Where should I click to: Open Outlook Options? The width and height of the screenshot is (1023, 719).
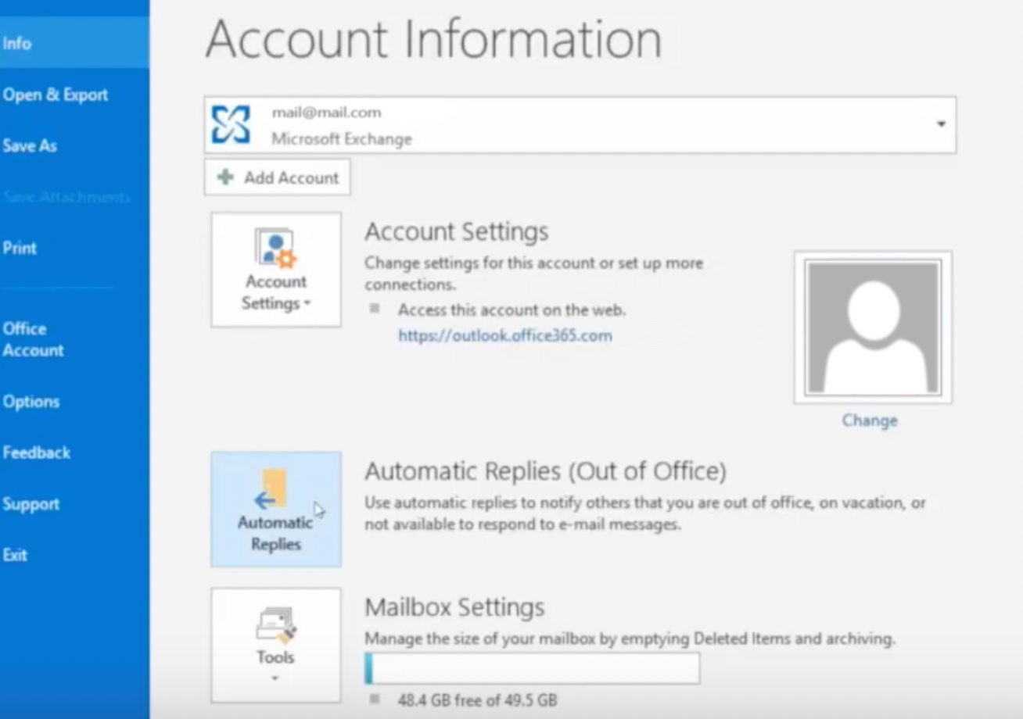coord(31,402)
